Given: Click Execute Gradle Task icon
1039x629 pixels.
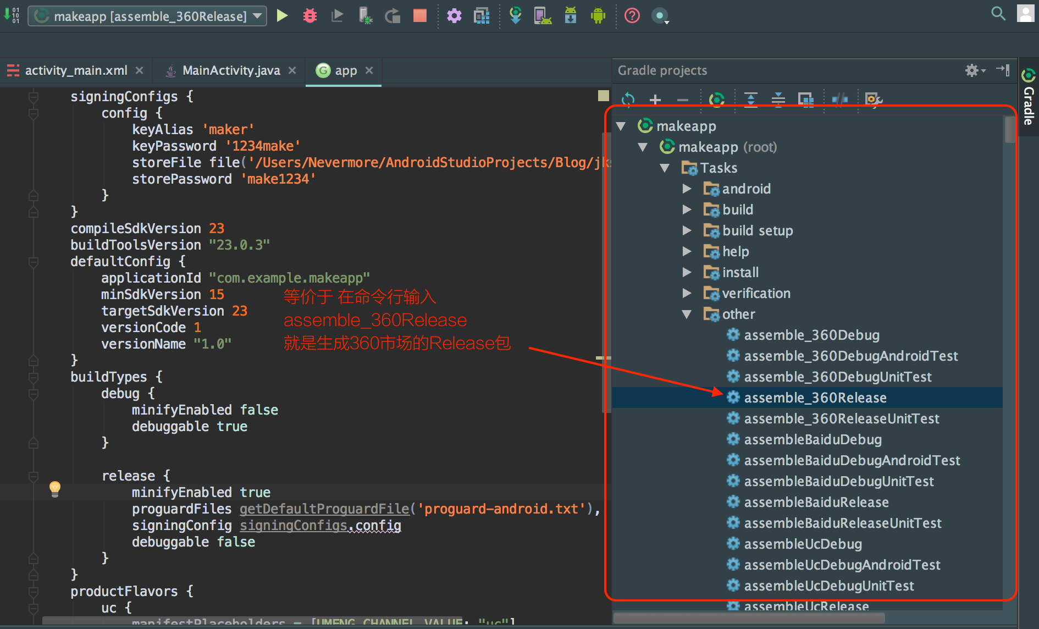Looking at the screenshot, I should 716,100.
